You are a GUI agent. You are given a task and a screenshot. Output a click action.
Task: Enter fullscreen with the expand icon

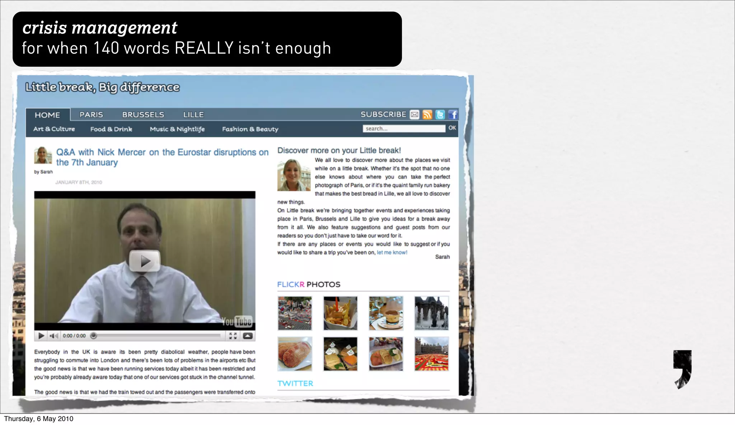(233, 336)
